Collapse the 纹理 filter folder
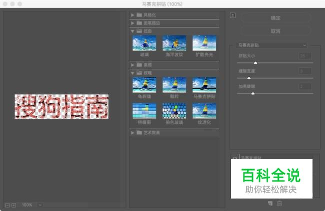 point(132,73)
